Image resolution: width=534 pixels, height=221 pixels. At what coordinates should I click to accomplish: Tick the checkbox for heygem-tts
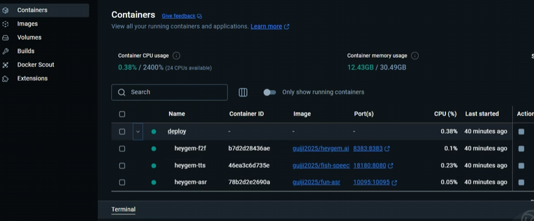tap(122, 166)
